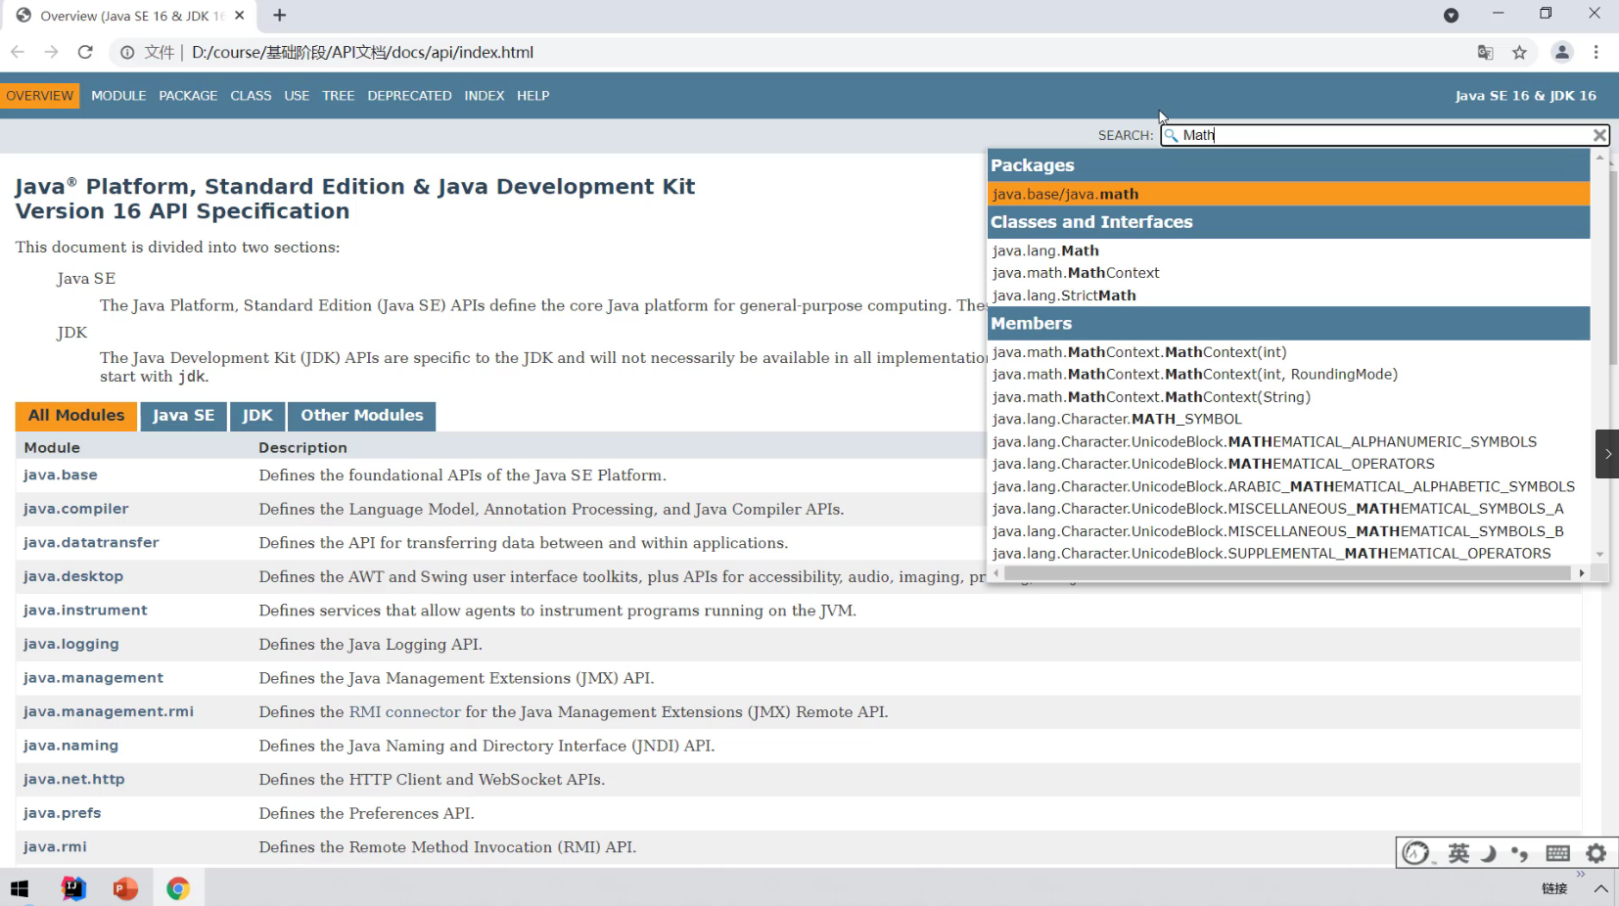Screen dimensions: 1619x906
Task: Open the HELP navigation link
Action: click(x=533, y=96)
